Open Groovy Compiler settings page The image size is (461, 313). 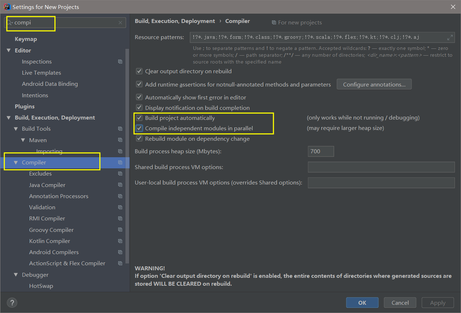[51, 230]
